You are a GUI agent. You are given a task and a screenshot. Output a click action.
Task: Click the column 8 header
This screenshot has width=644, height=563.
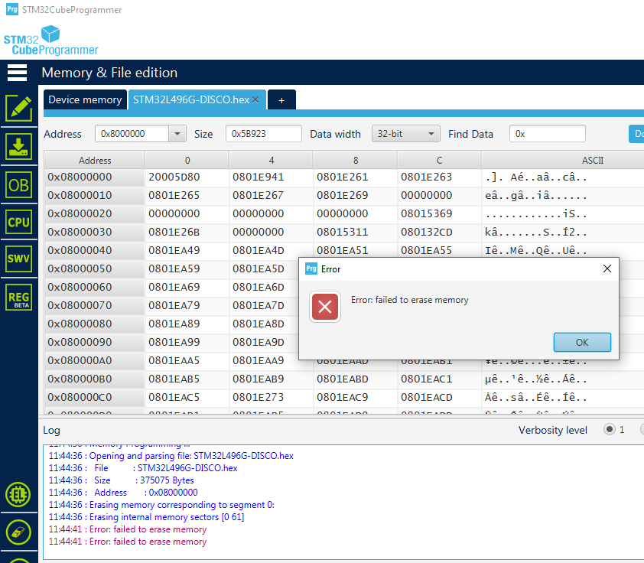(355, 160)
